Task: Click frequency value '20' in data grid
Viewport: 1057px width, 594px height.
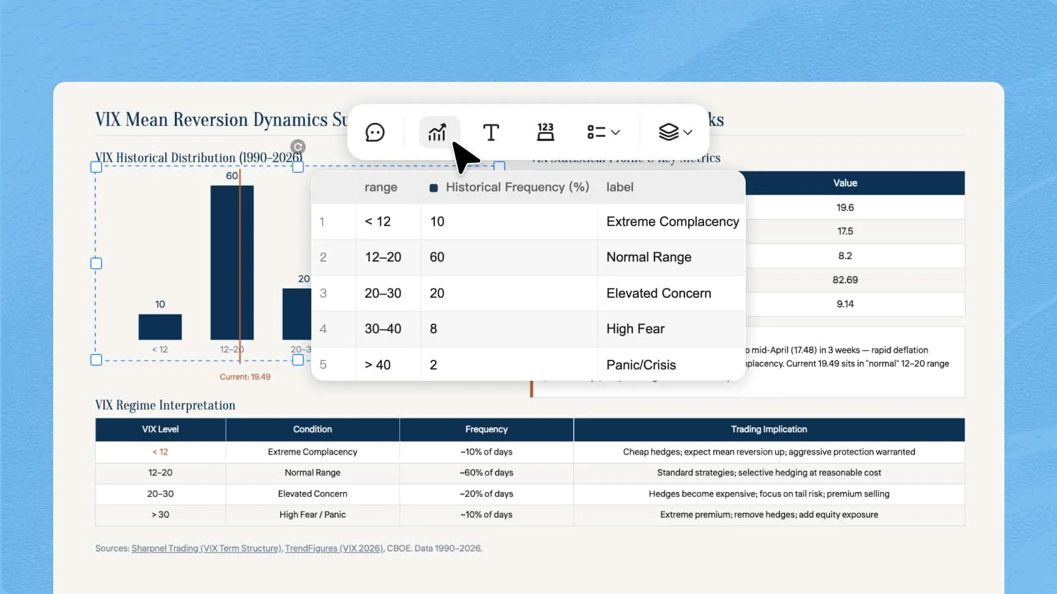Action: point(509,293)
